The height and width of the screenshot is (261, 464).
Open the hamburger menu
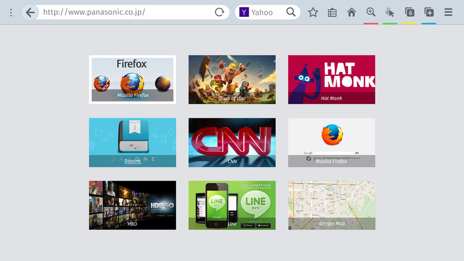coord(448,13)
